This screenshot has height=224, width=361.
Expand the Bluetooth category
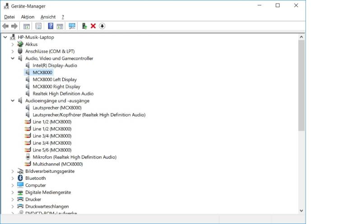point(13,178)
